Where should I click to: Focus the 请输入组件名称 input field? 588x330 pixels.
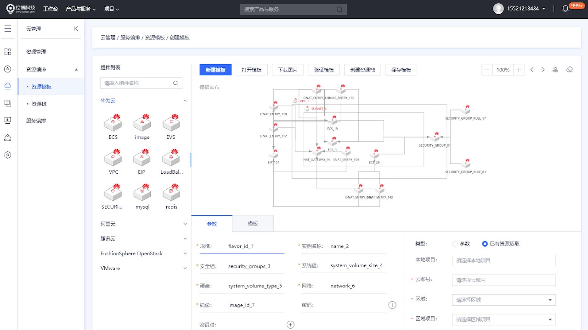coord(141,83)
